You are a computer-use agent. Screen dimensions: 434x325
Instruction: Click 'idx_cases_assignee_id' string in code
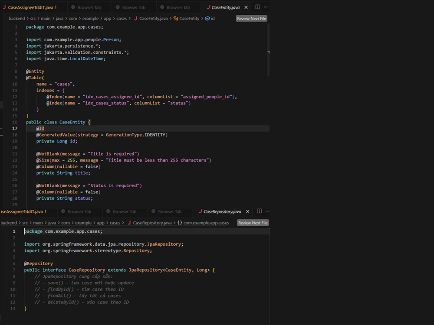[x=112, y=97]
